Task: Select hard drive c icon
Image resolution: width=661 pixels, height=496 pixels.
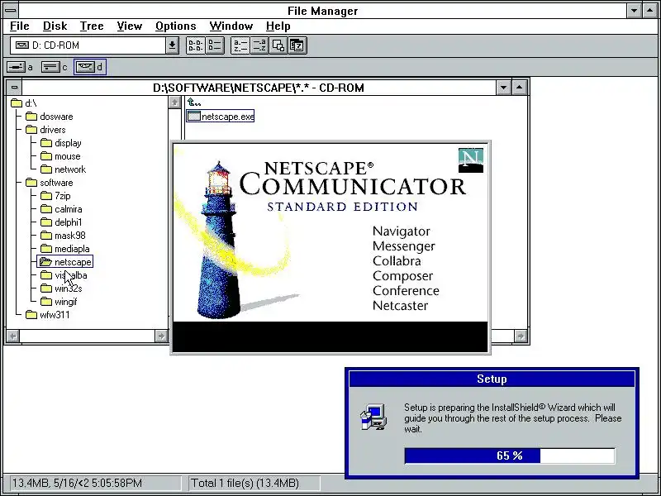Action: click(x=50, y=67)
